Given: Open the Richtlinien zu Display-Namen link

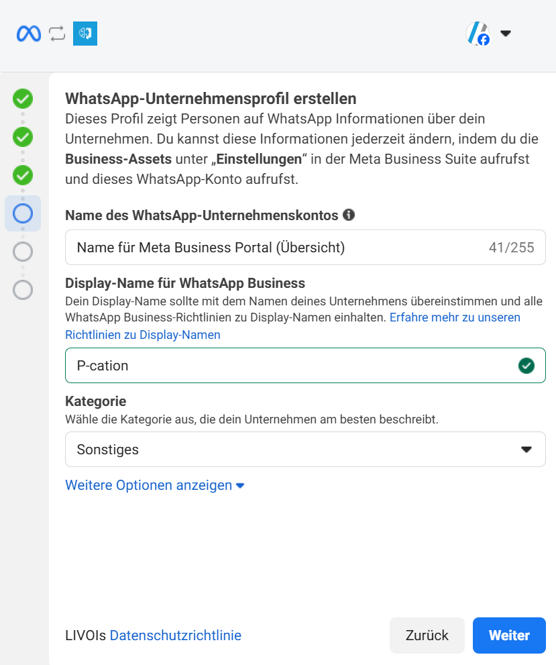Looking at the screenshot, I should [x=142, y=334].
